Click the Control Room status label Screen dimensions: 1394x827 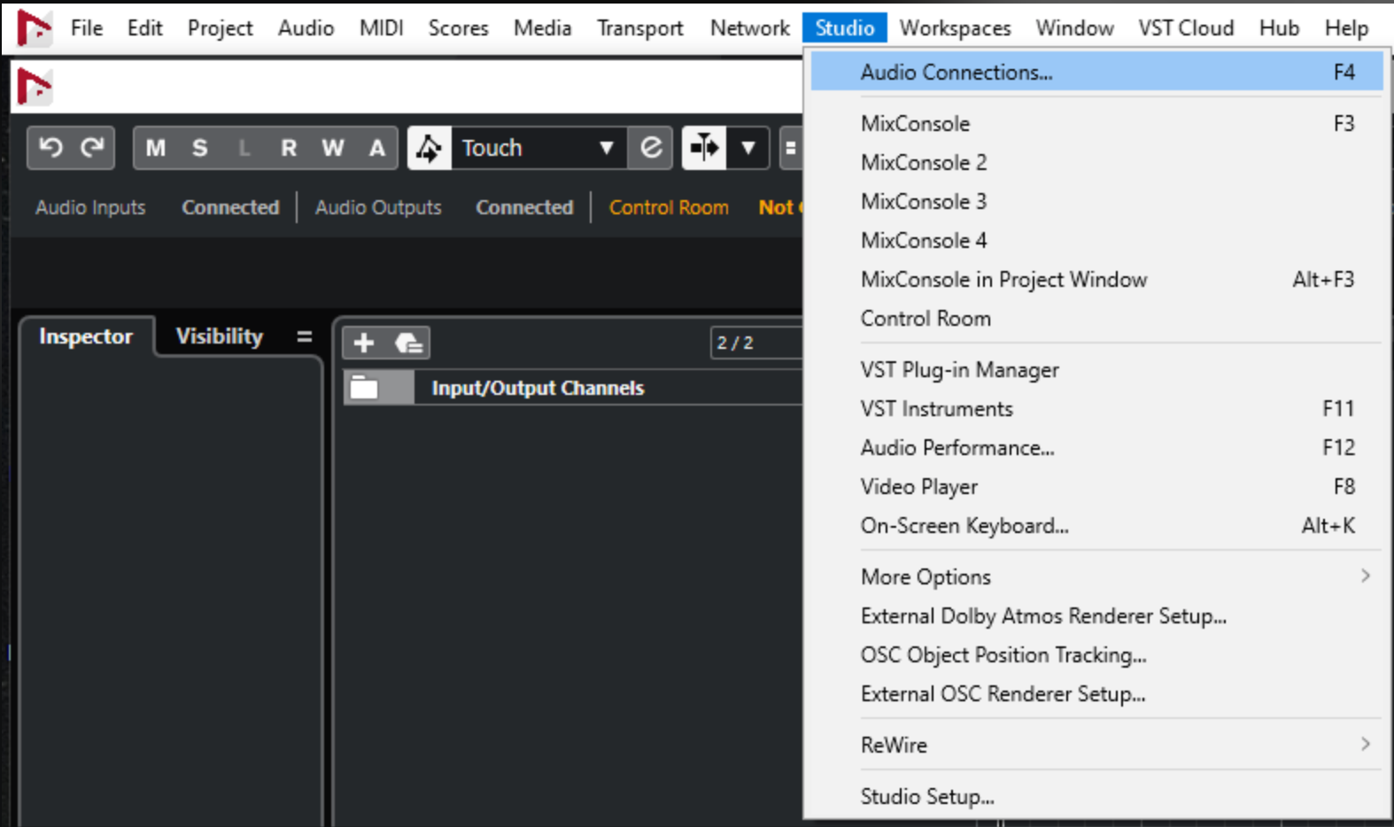click(x=669, y=207)
